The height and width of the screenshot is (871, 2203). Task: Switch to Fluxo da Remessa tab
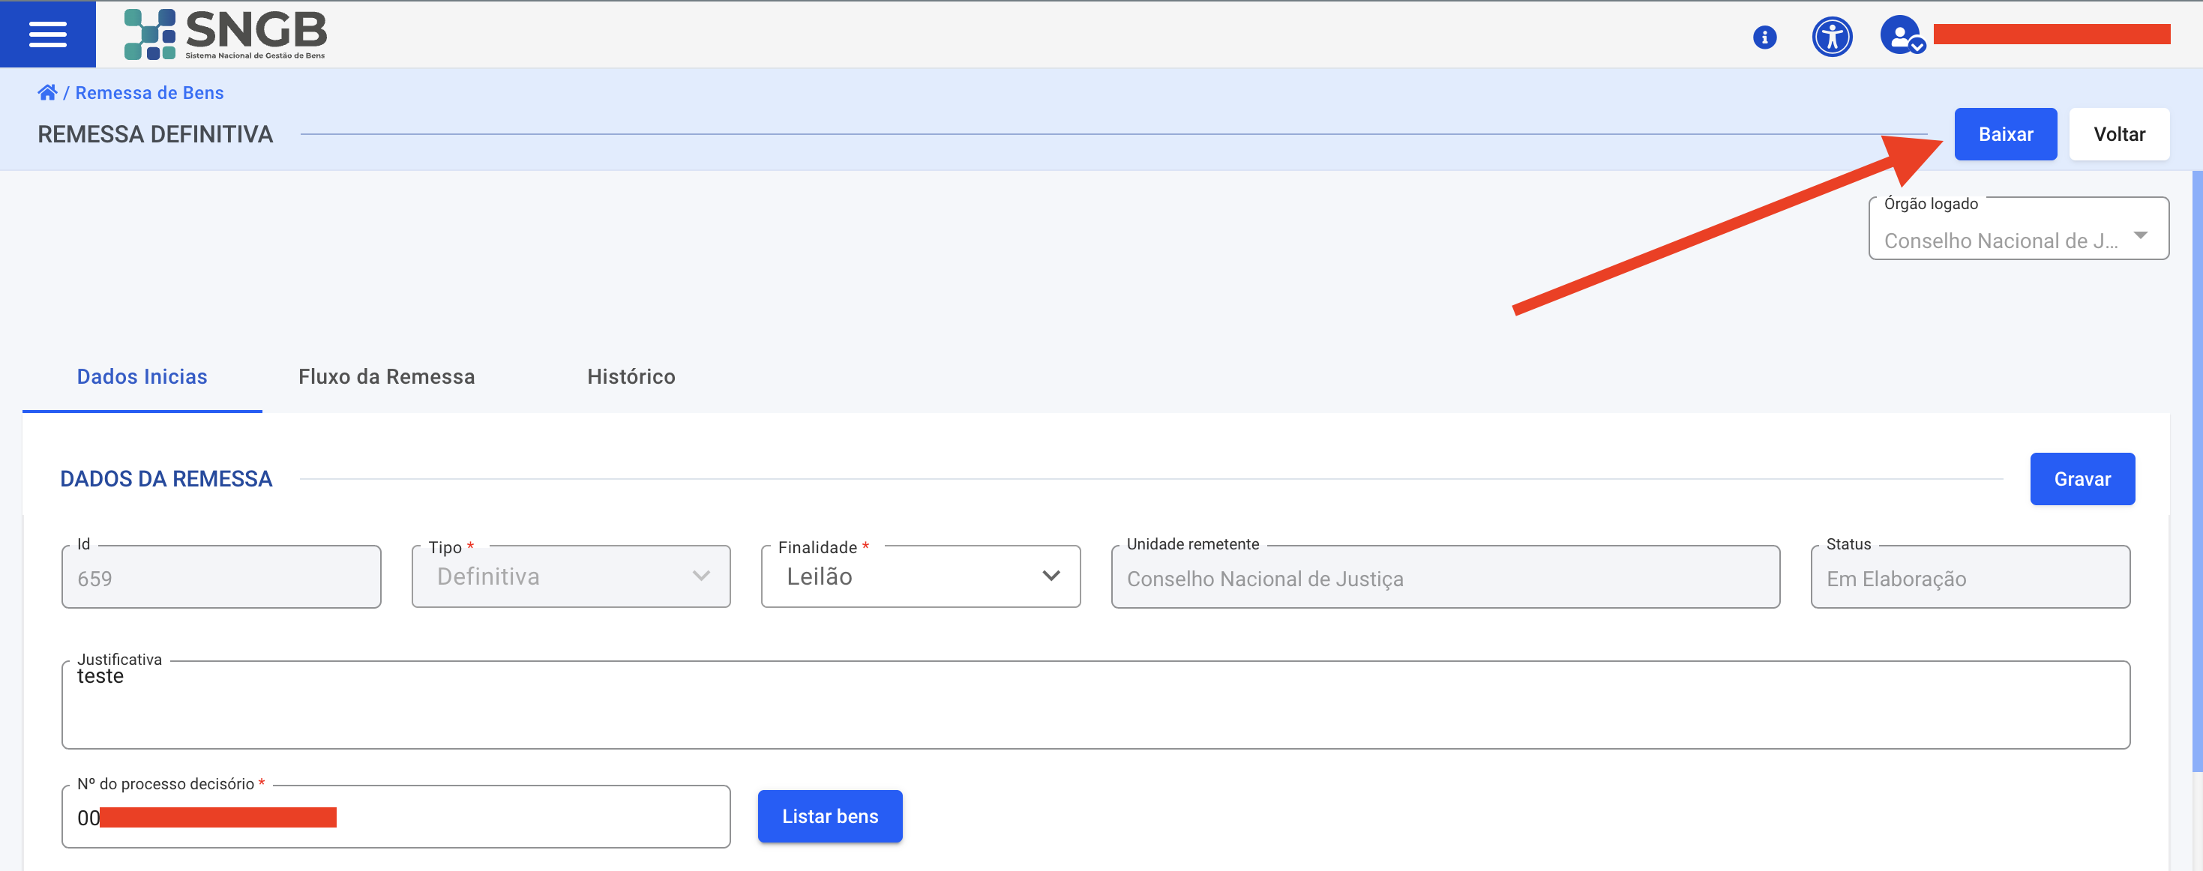[387, 377]
